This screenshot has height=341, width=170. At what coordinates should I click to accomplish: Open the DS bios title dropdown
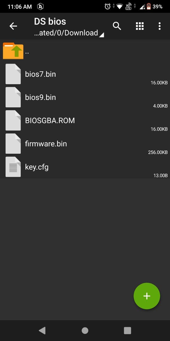[50, 21]
